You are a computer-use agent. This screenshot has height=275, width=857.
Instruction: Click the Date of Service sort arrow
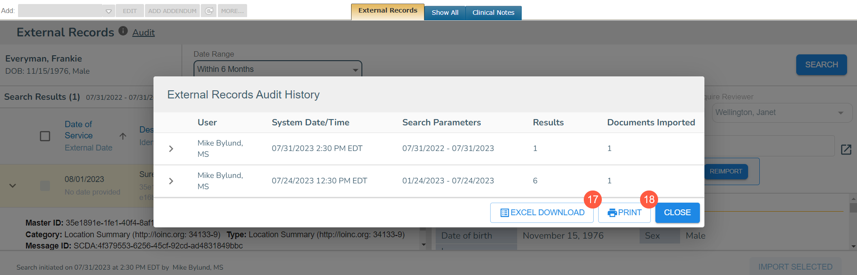pyautogui.click(x=122, y=136)
